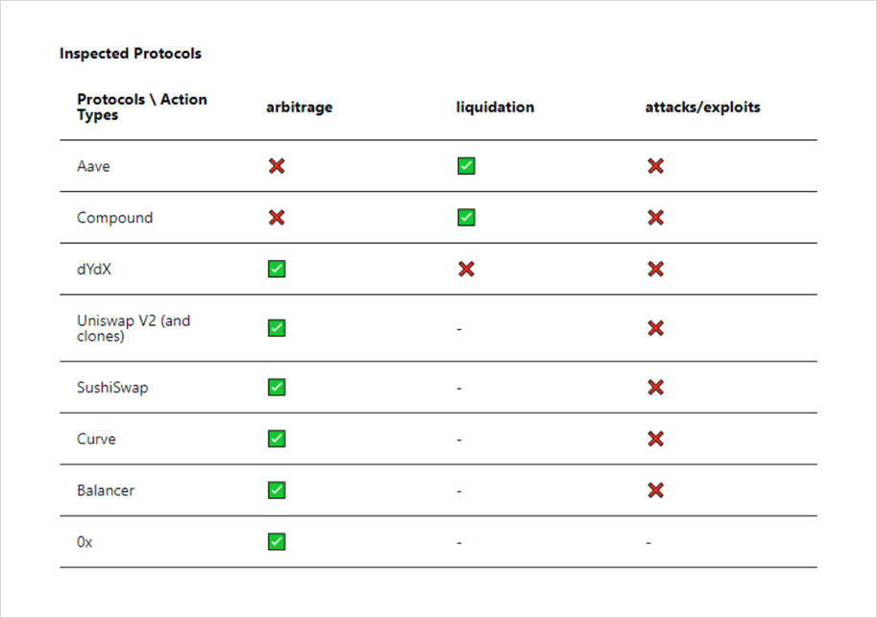
Task: Click the dYdX protocol name
Action: [x=94, y=270]
